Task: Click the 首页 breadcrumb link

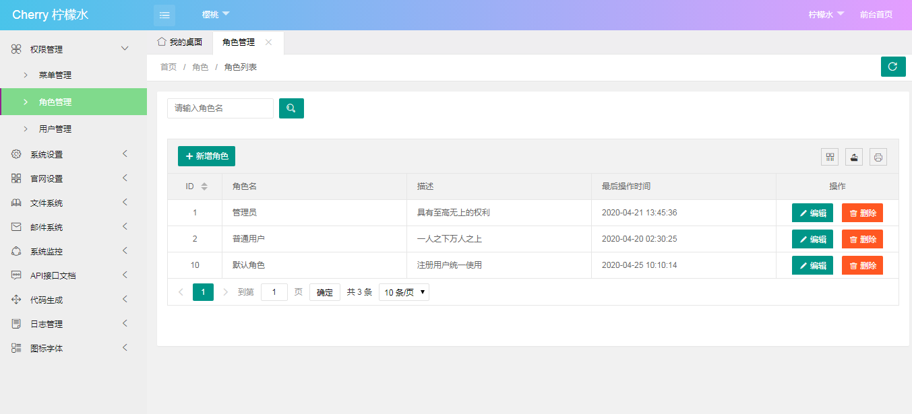Action: click(168, 67)
